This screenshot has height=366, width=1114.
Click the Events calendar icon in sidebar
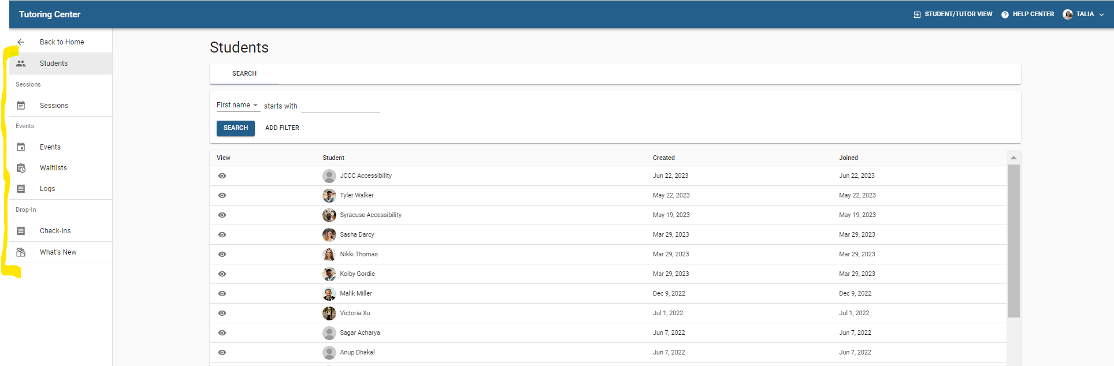pos(21,147)
